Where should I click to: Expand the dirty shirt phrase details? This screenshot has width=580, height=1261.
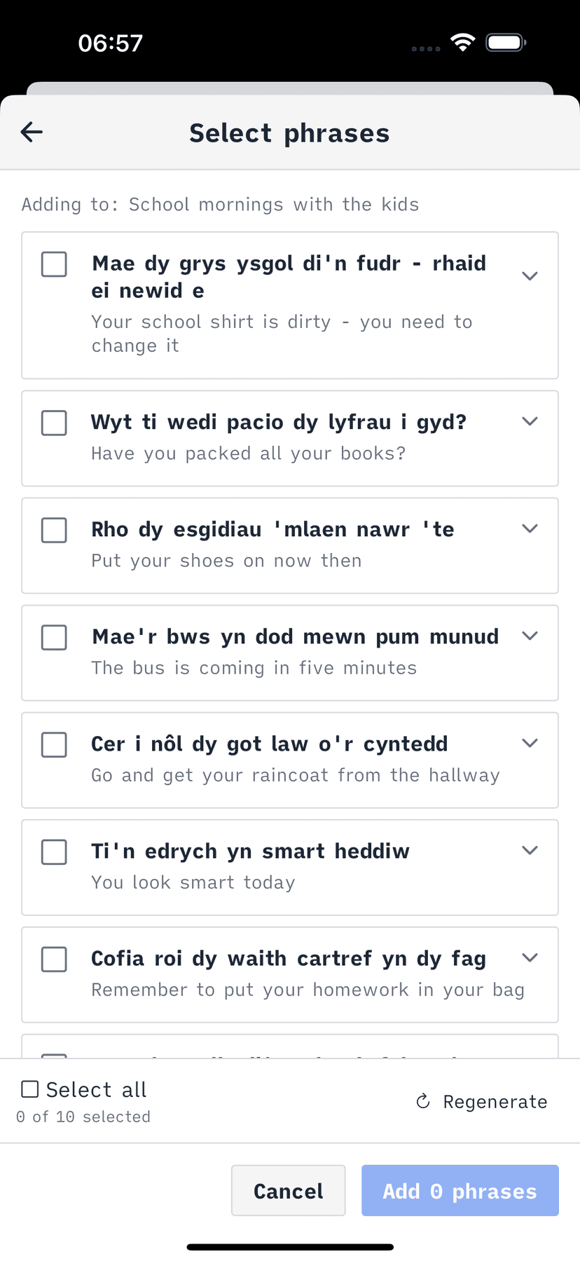pyautogui.click(x=530, y=276)
